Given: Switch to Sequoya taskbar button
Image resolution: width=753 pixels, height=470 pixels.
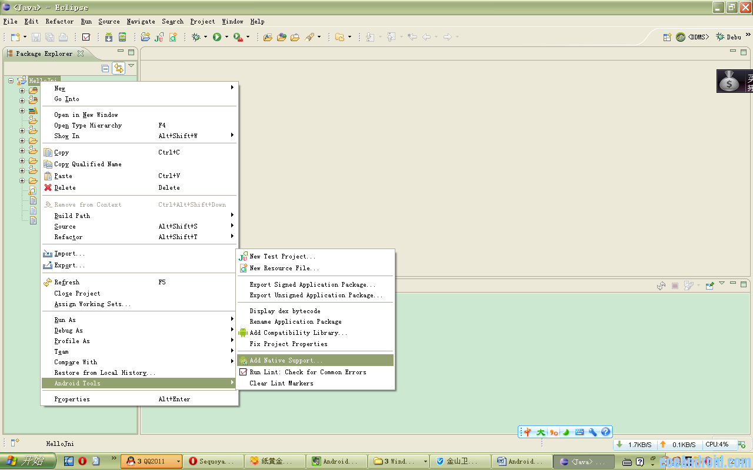Looking at the screenshot, I should [213, 461].
